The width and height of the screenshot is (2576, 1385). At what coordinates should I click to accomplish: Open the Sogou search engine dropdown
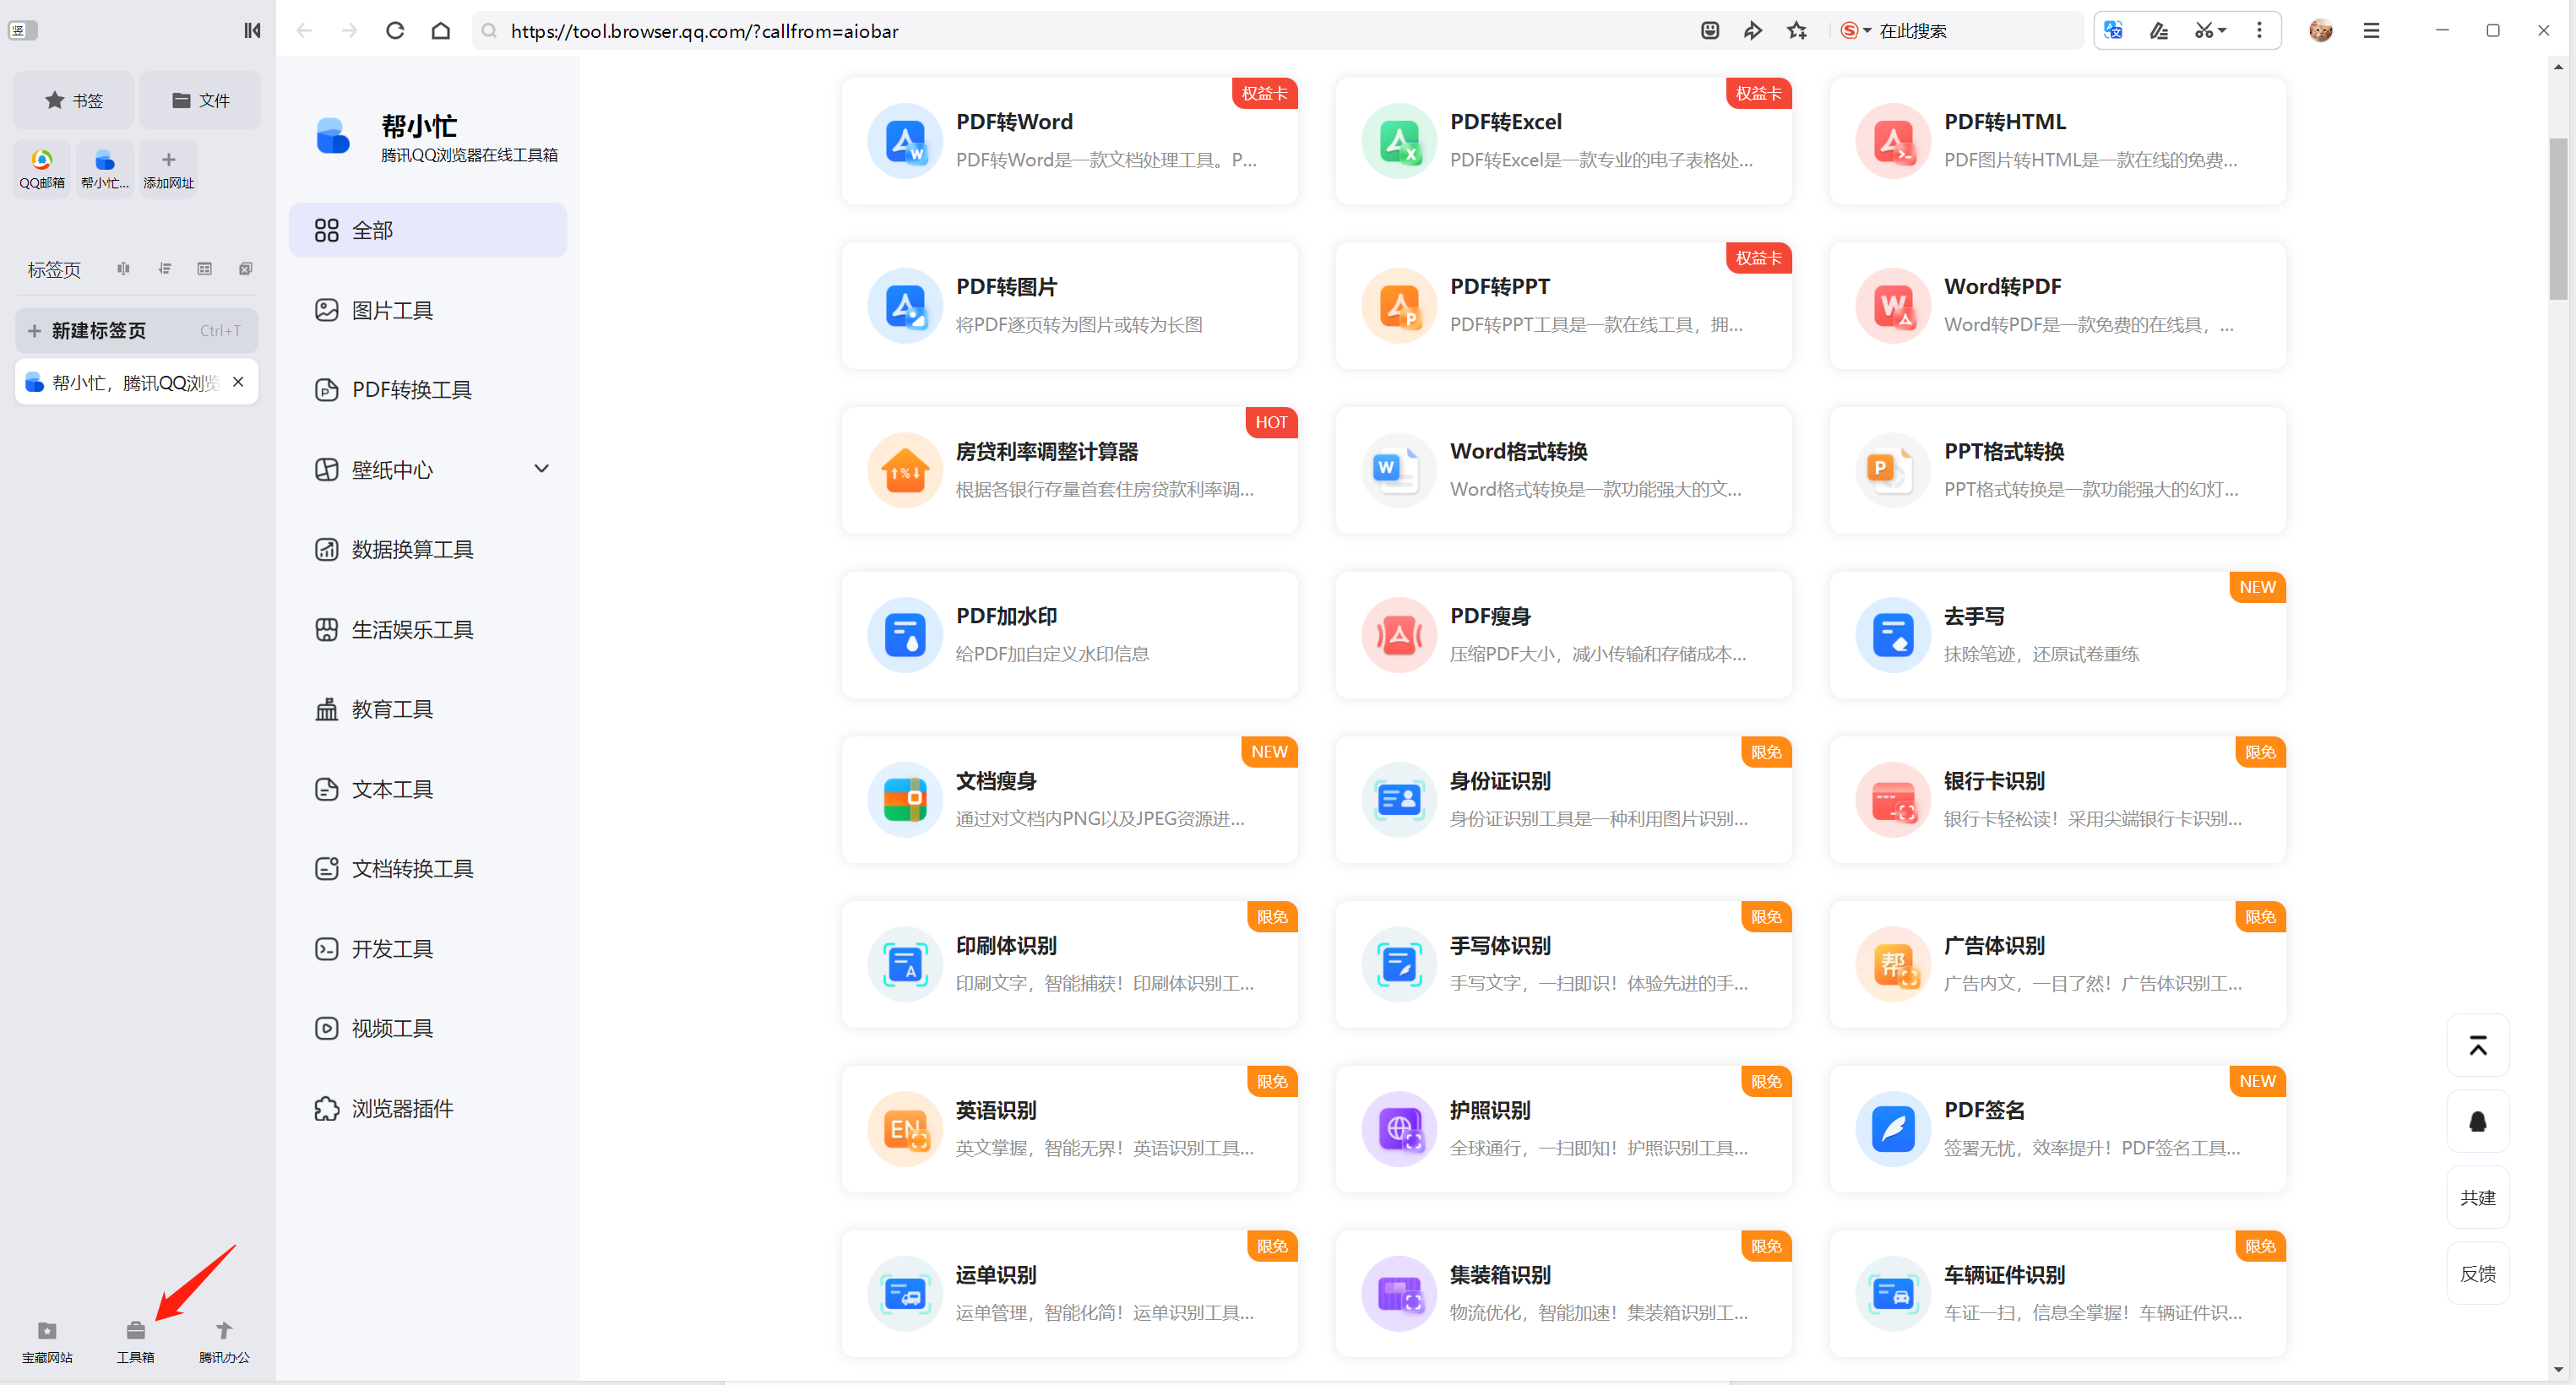coord(1856,31)
